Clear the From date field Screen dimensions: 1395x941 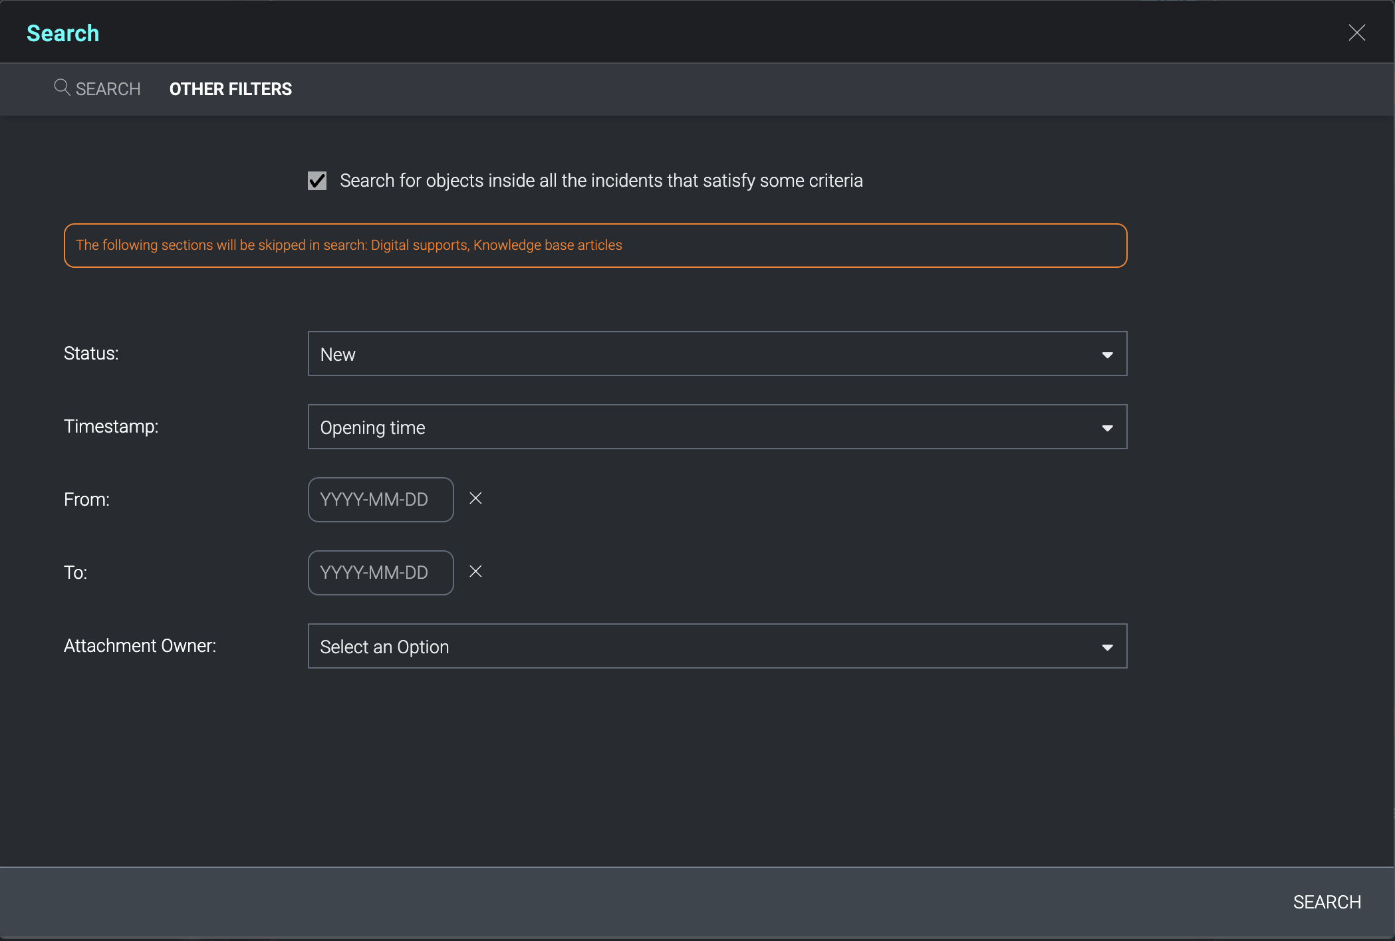(x=475, y=498)
